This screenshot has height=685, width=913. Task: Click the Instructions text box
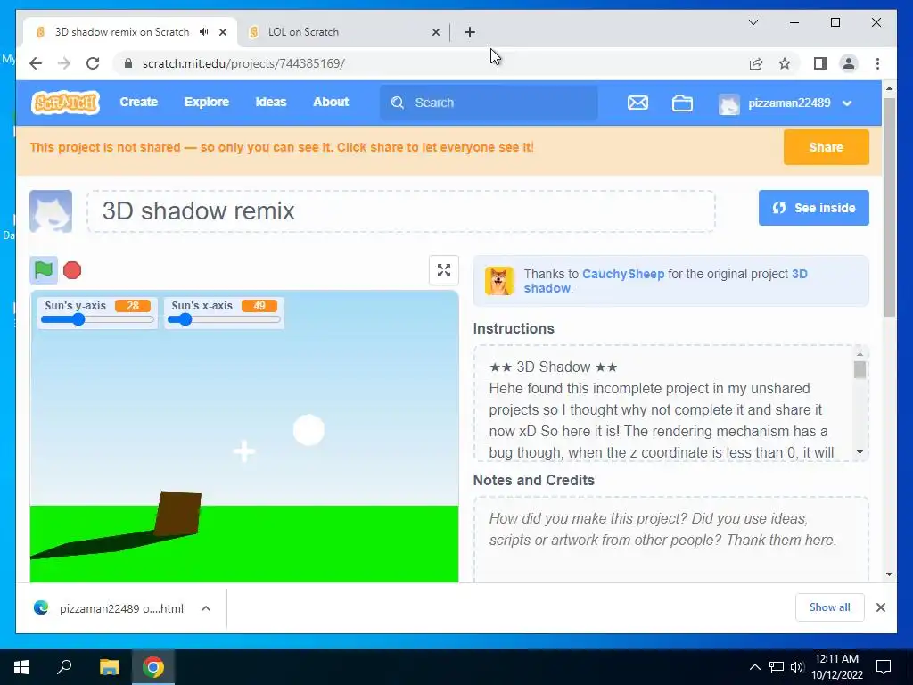[670, 403]
